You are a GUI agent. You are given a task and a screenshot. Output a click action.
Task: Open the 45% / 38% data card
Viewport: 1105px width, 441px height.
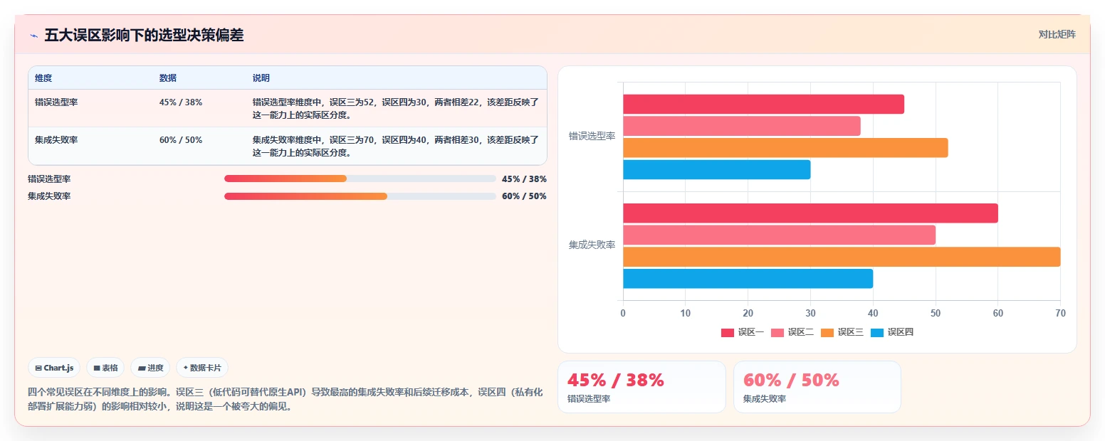coord(641,387)
